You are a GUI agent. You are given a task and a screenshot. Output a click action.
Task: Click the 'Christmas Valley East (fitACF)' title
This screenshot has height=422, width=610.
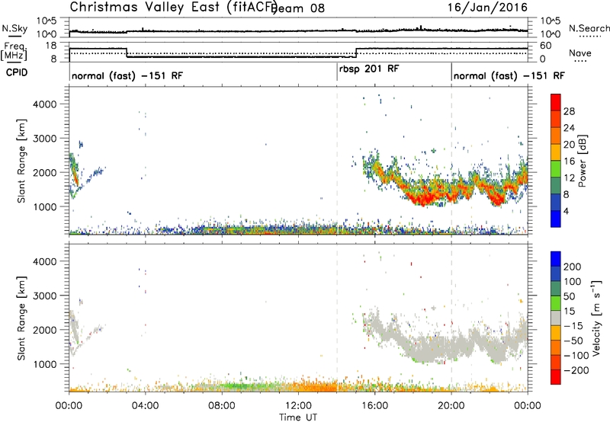(174, 8)
